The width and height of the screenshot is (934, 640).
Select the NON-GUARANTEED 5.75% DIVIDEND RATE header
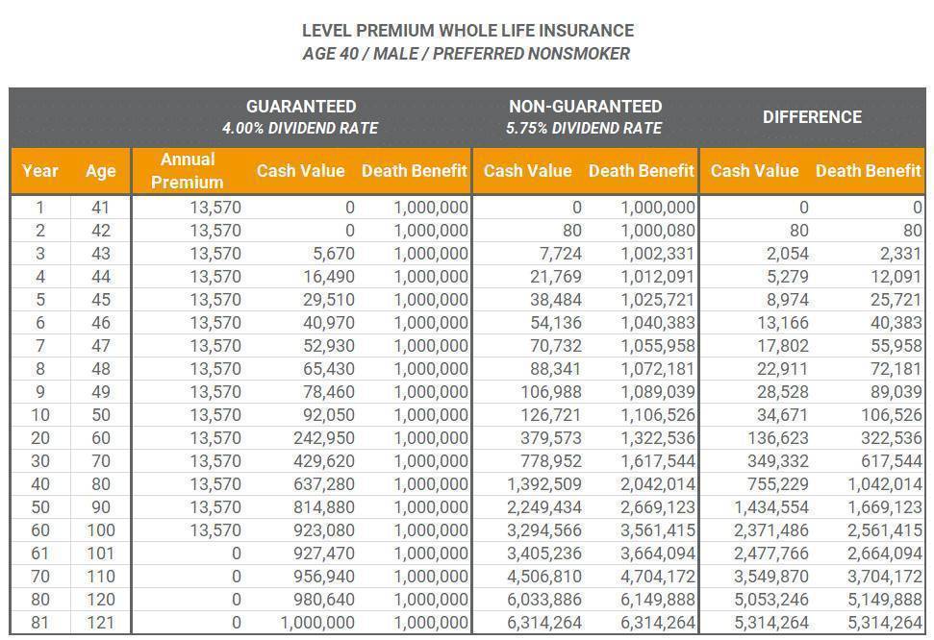(584, 116)
